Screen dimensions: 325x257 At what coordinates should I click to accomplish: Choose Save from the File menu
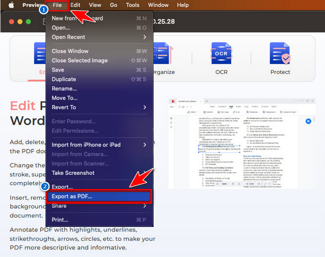point(99,70)
